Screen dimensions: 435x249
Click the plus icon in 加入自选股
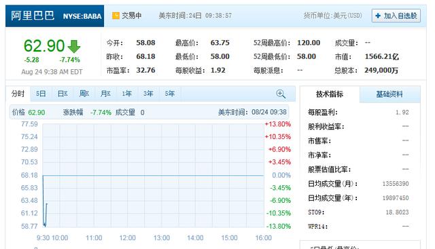coord(378,16)
